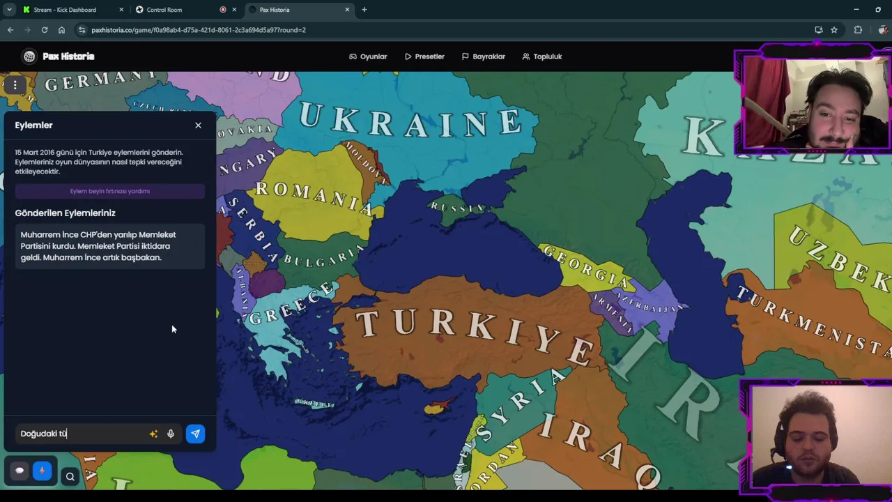This screenshot has width=892, height=502.
Task: Open the three-dot map menu
Action: point(15,85)
